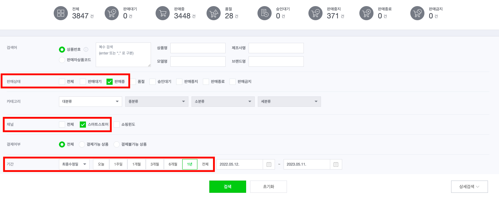
Task: Select 결제가능 상품 radio button
Action: click(x=82, y=144)
